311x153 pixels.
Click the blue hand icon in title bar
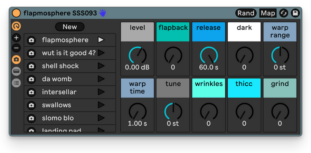[103, 13]
